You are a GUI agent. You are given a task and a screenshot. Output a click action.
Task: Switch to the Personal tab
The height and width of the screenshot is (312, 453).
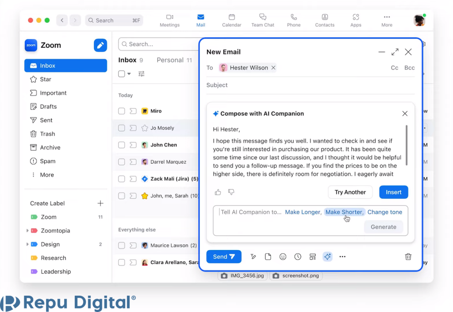pyautogui.click(x=170, y=60)
